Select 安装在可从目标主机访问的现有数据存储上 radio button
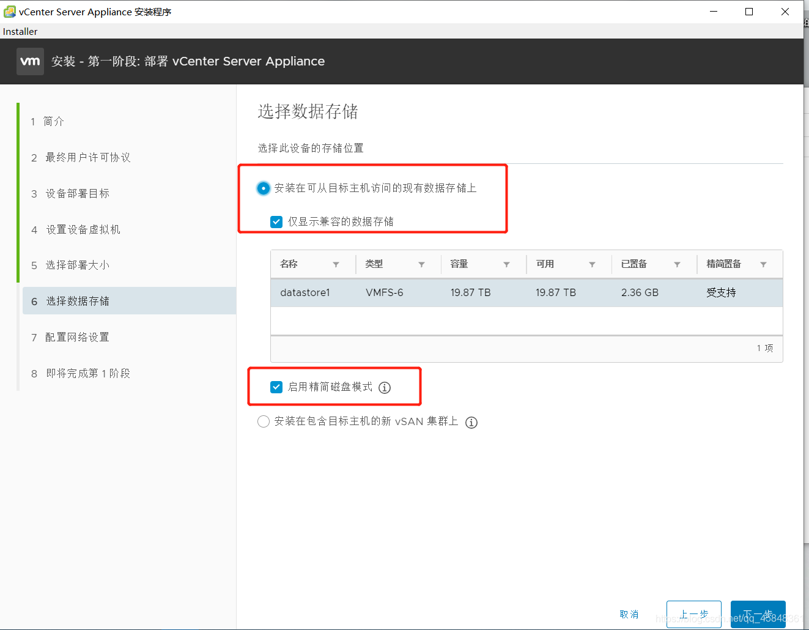809x630 pixels. [x=264, y=188]
